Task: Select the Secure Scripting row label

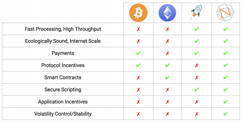Action: tap(63, 90)
